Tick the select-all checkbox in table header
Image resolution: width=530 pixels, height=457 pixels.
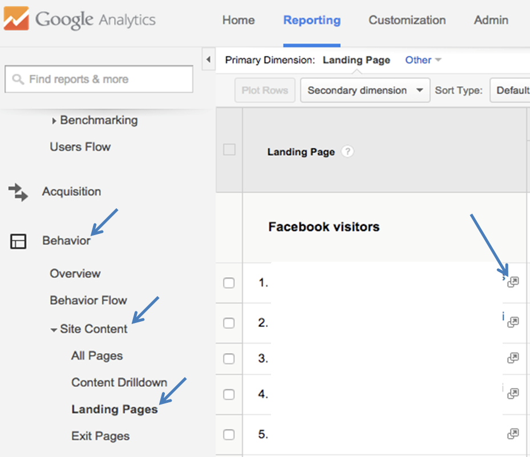point(229,149)
